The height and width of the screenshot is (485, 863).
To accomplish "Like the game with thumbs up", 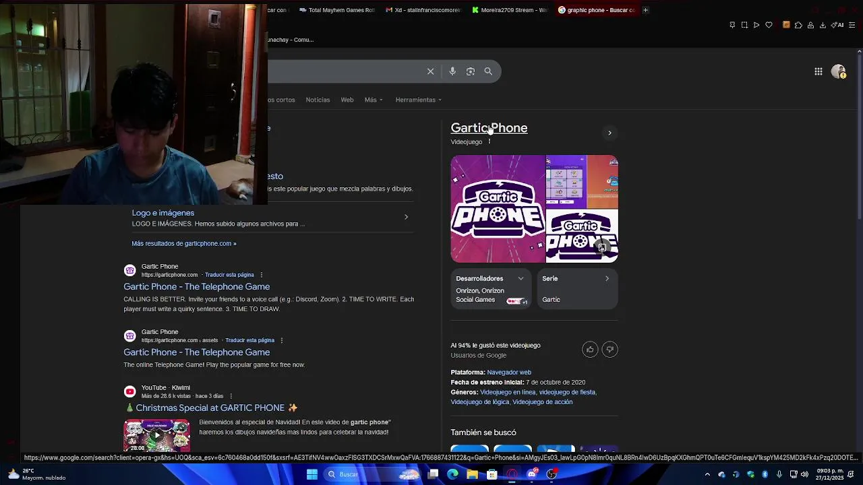I will click(590, 349).
